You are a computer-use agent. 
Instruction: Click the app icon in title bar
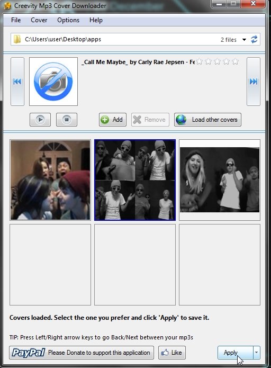7,6
